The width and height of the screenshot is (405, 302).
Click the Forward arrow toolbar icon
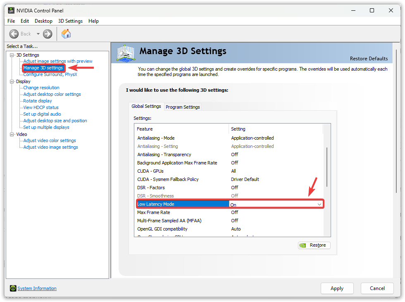[x=48, y=34]
